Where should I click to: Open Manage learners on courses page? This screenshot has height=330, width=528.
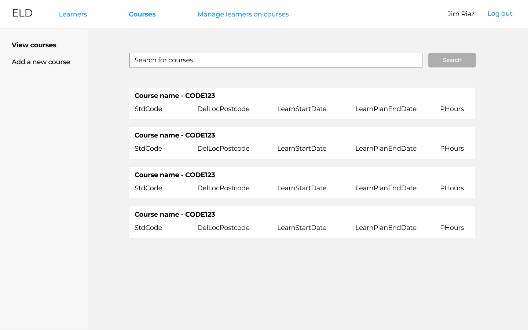pos(243,14)
